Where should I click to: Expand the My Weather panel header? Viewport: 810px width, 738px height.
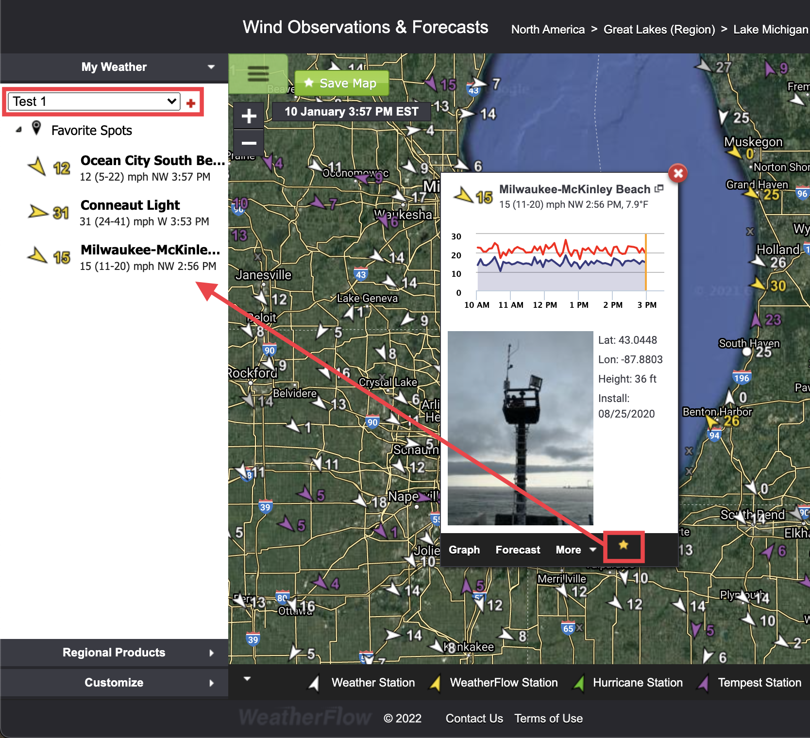pos(114,67)
